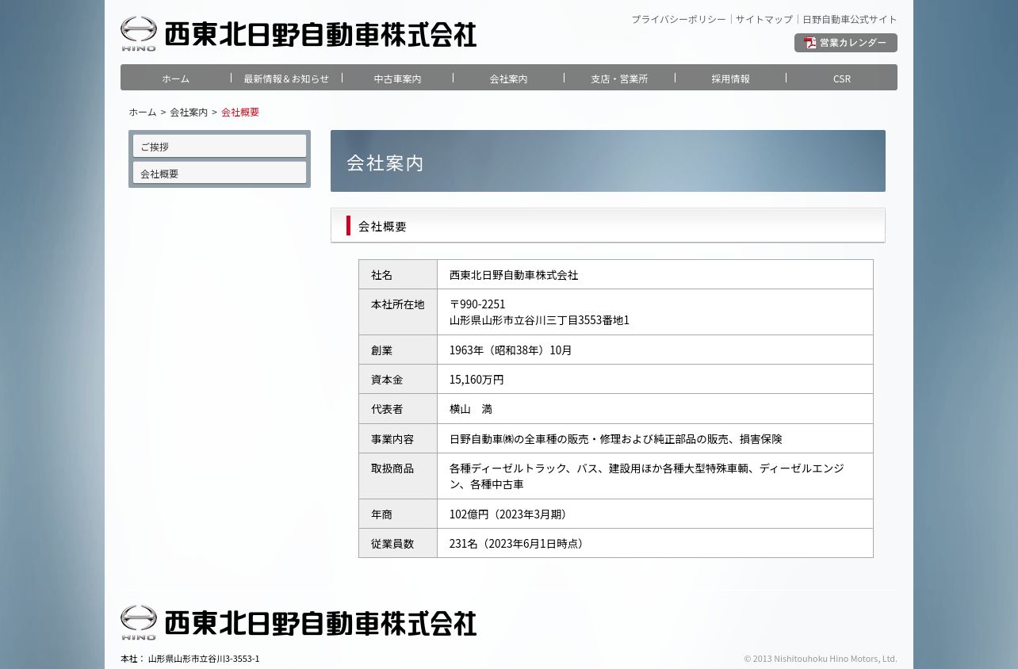1018x669 pixels.
Task: Click the company name value in the table
Action: point(514,274)
